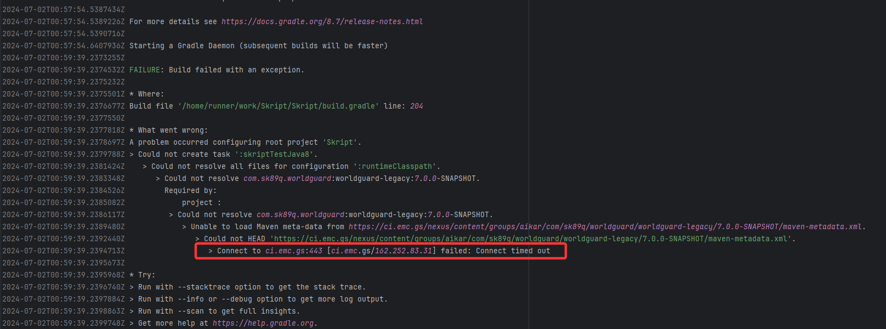
Task: Click the '* Try:' heading line
Action: (142, 275)
